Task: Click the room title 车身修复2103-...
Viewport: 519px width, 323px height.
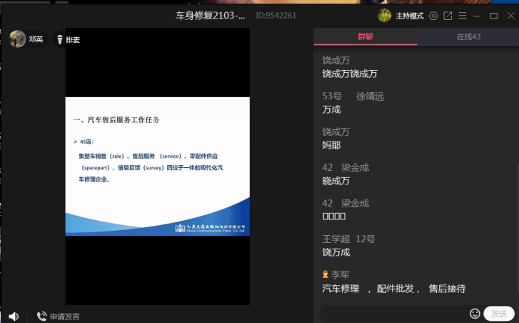Action: click(x=211, y=16)
